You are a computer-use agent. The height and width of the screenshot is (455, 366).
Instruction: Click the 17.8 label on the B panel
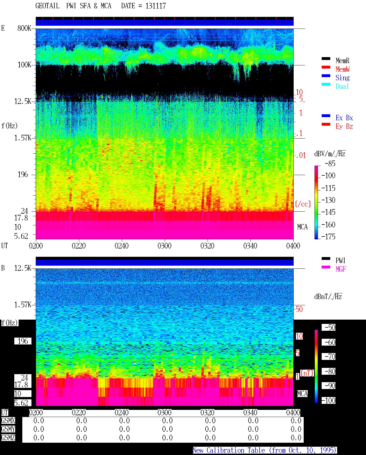[21, 385]
